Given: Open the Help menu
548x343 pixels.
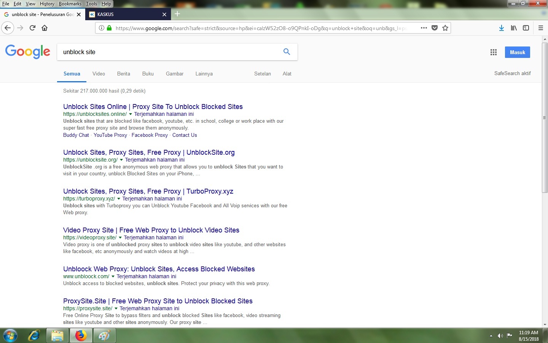Looking at the screenshot, I should point(106,4).
